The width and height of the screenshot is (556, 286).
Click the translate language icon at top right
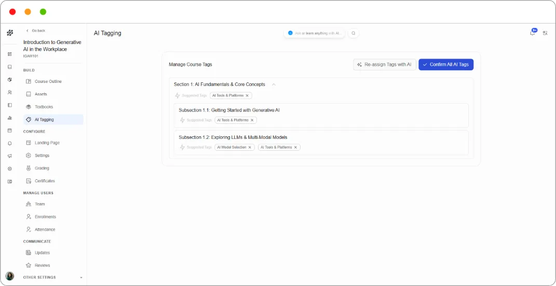[546, 33]
